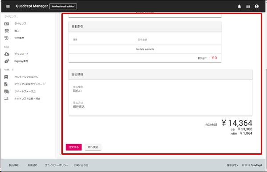Viewport: 267px width, 172px height.
Task: Click the pink 注文する order button
Action: 74,147
